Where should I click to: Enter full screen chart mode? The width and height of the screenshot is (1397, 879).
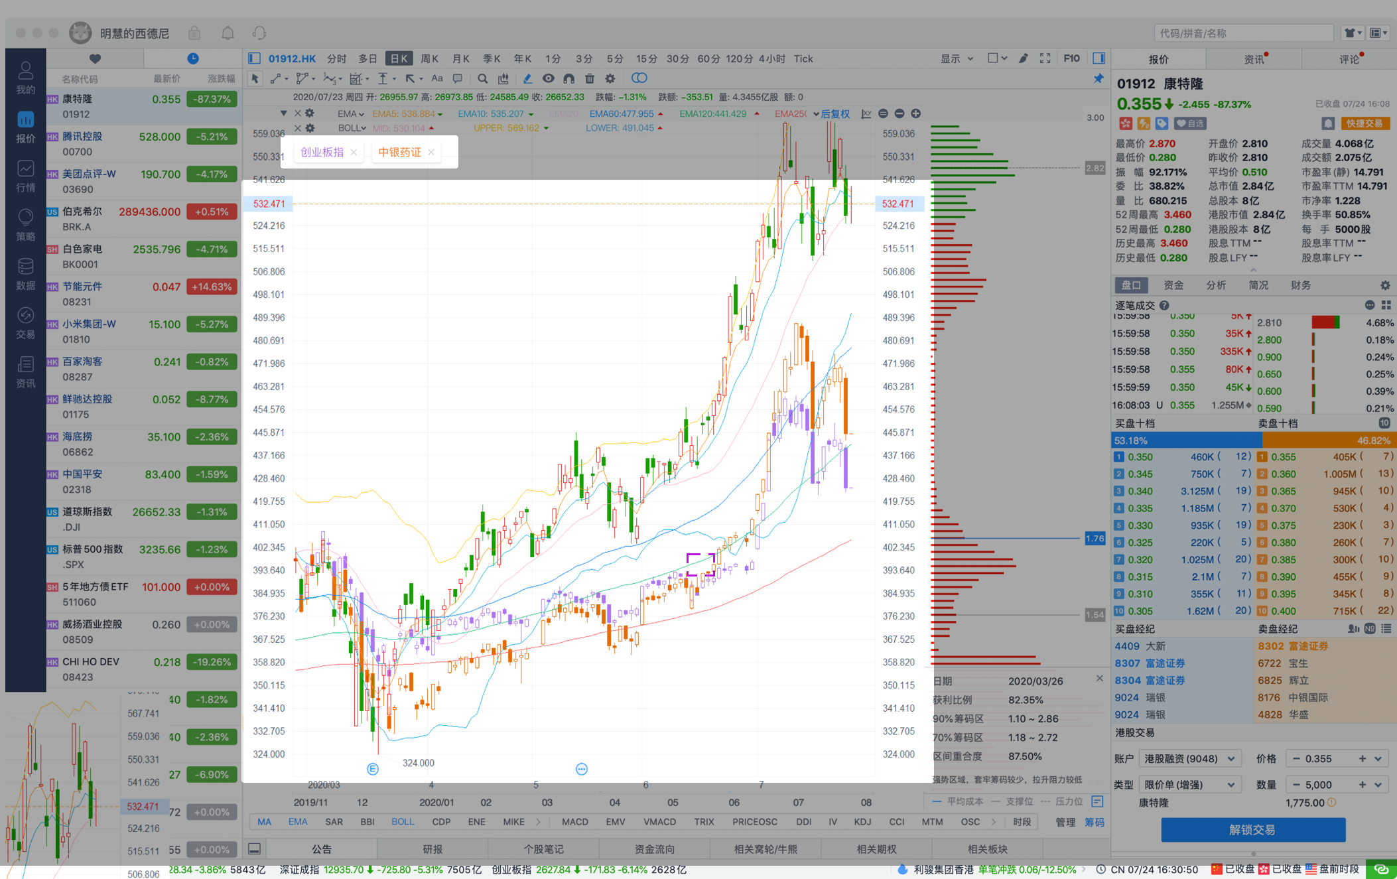click(x=1045, y=58)
